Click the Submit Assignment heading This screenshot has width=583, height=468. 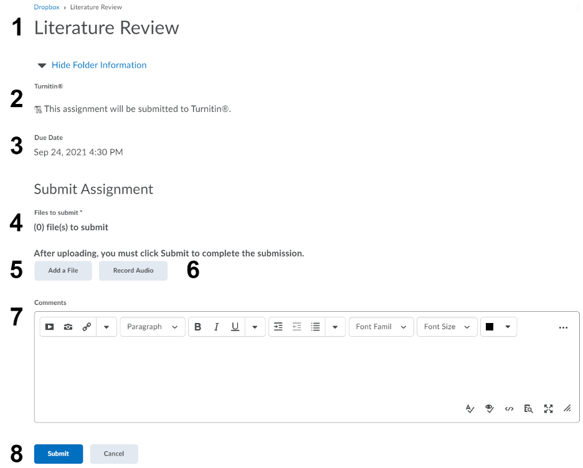[93, 189]
